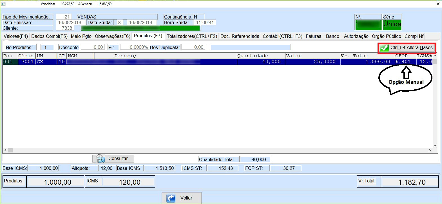Select the Totalizadores(CTRL+F2) tab
Image resolution: width=442 pixels, height=204 pixels.
(x=192, y=36)
